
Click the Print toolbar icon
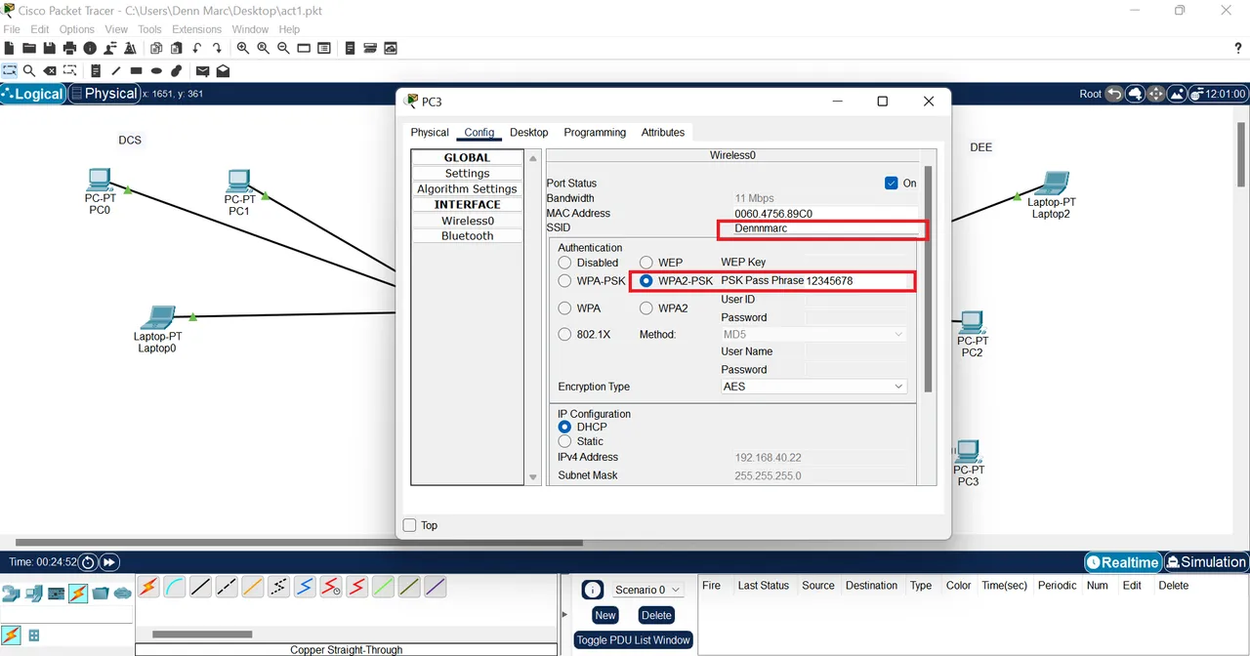pos(69,48)
